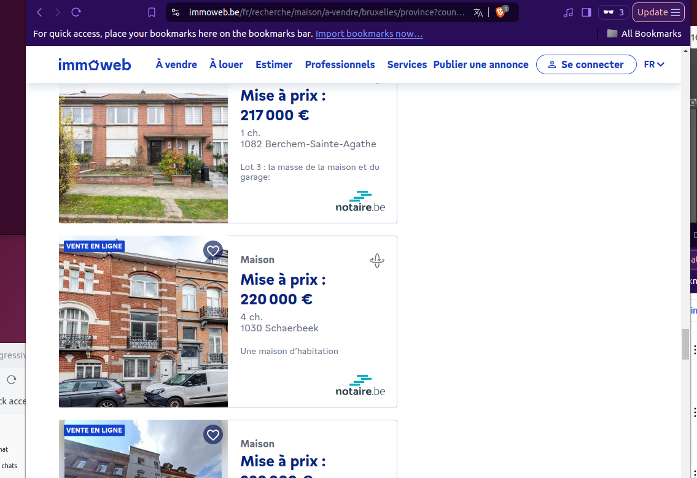This screenshot has height=478, width=697.
Task: Open site settings icon in address bar
Action: (176, 12)
